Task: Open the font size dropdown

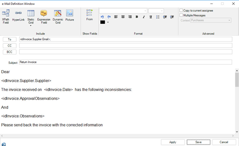Action: [162, 11]
